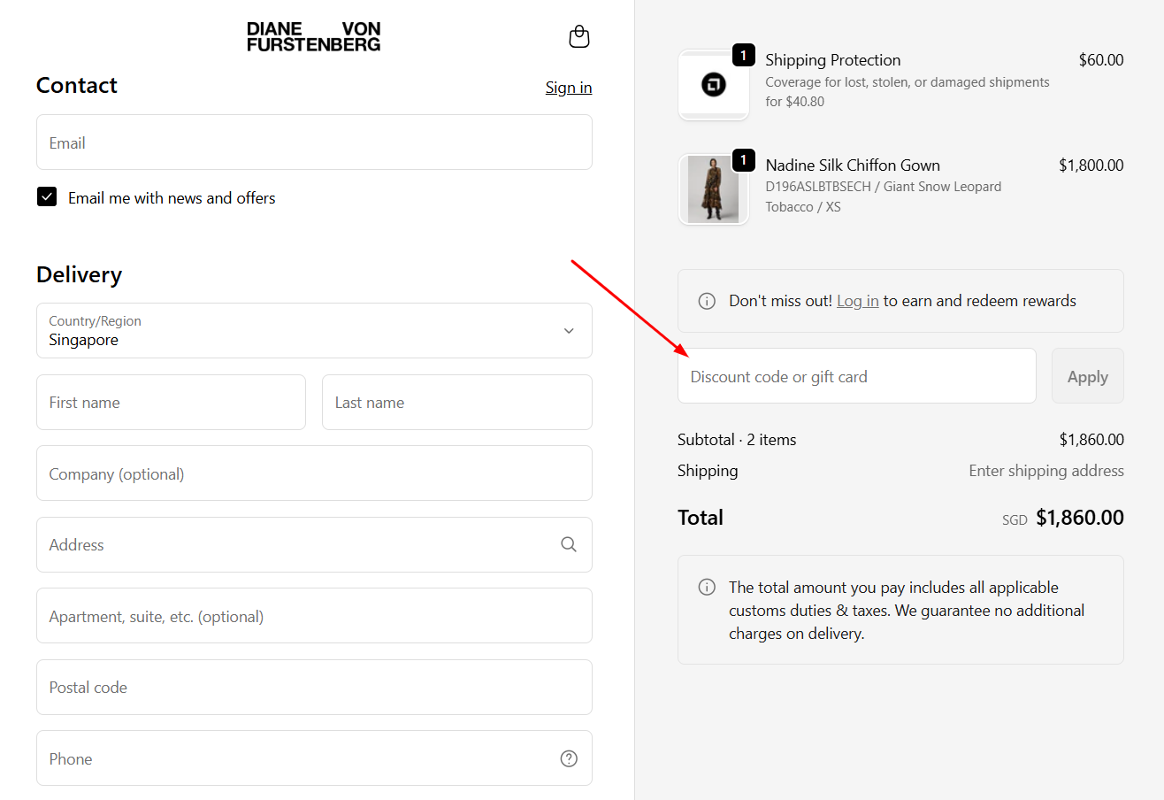1164x800 pixels.
Task: Click the info icon beside customs duties note
Action: tap(707, 588)
